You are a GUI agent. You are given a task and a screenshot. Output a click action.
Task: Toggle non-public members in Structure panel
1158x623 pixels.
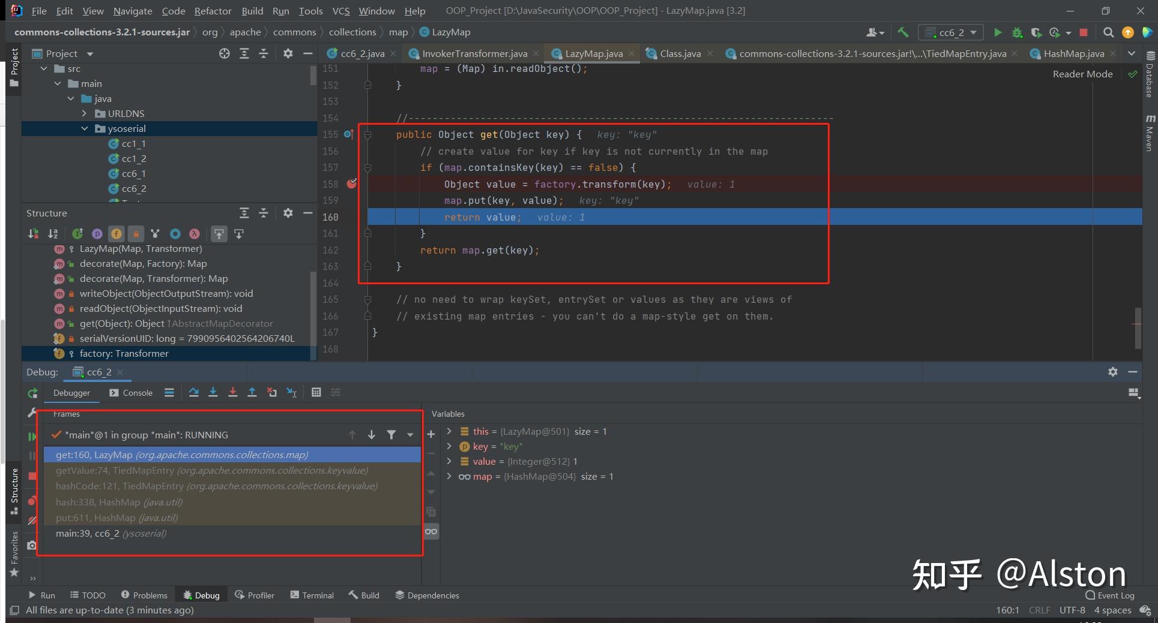pyautogui.click(x=136, y=234)
